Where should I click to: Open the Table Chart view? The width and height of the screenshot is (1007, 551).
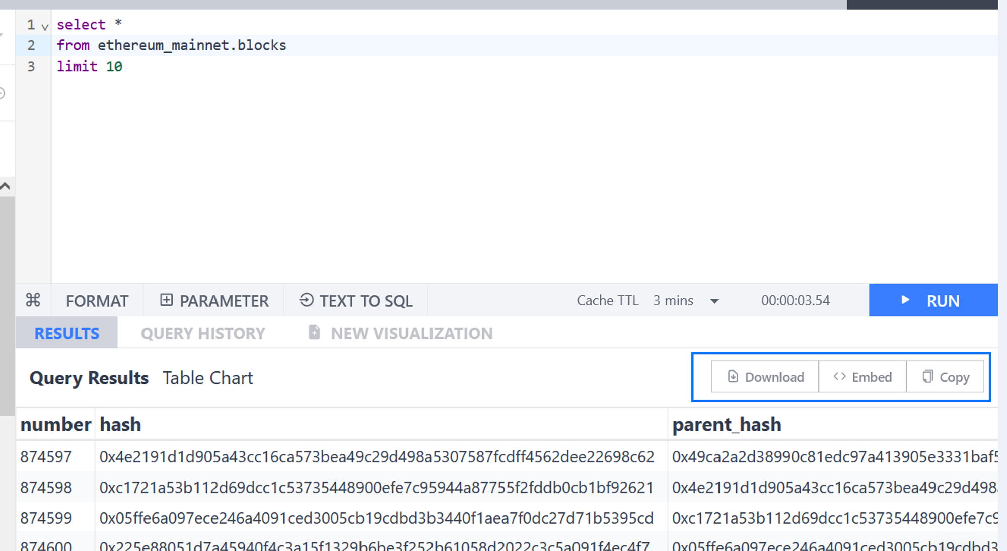pyautogui.click(x=207, y=378)
